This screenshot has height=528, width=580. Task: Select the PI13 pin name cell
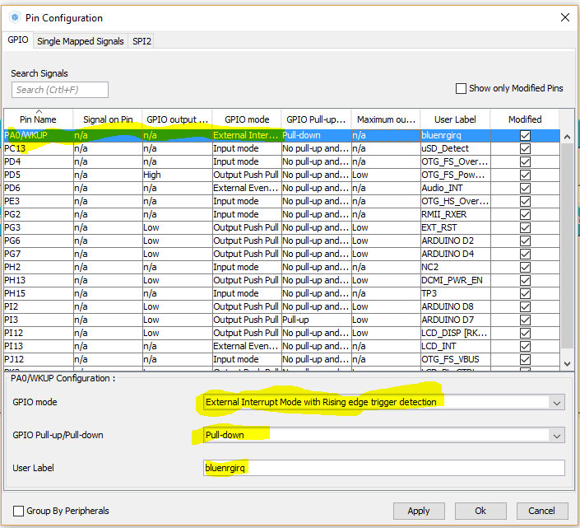pos(39,346)
